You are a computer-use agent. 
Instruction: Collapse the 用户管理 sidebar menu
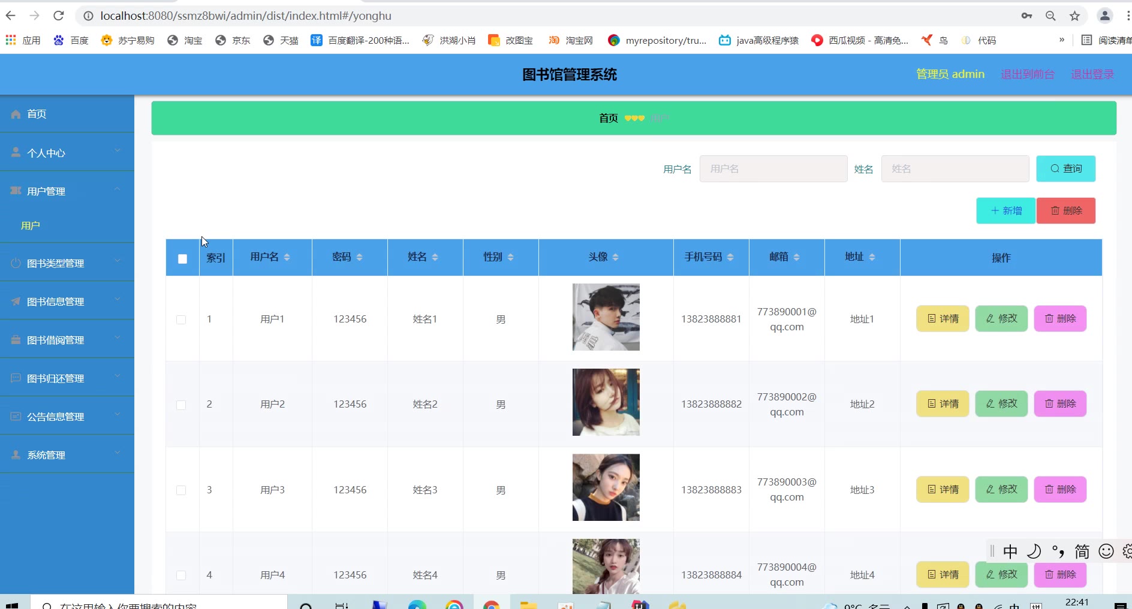pyautogui.click(x=67, y=191)
